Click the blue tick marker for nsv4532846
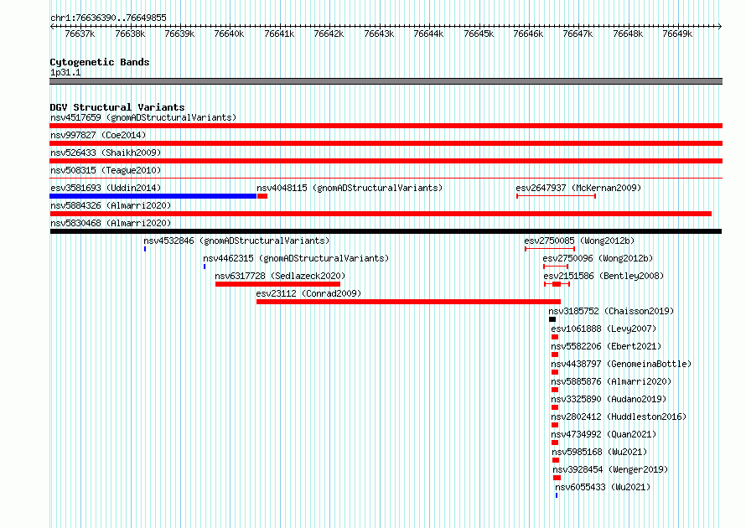746x528 pixels. [x=145, y=249]
